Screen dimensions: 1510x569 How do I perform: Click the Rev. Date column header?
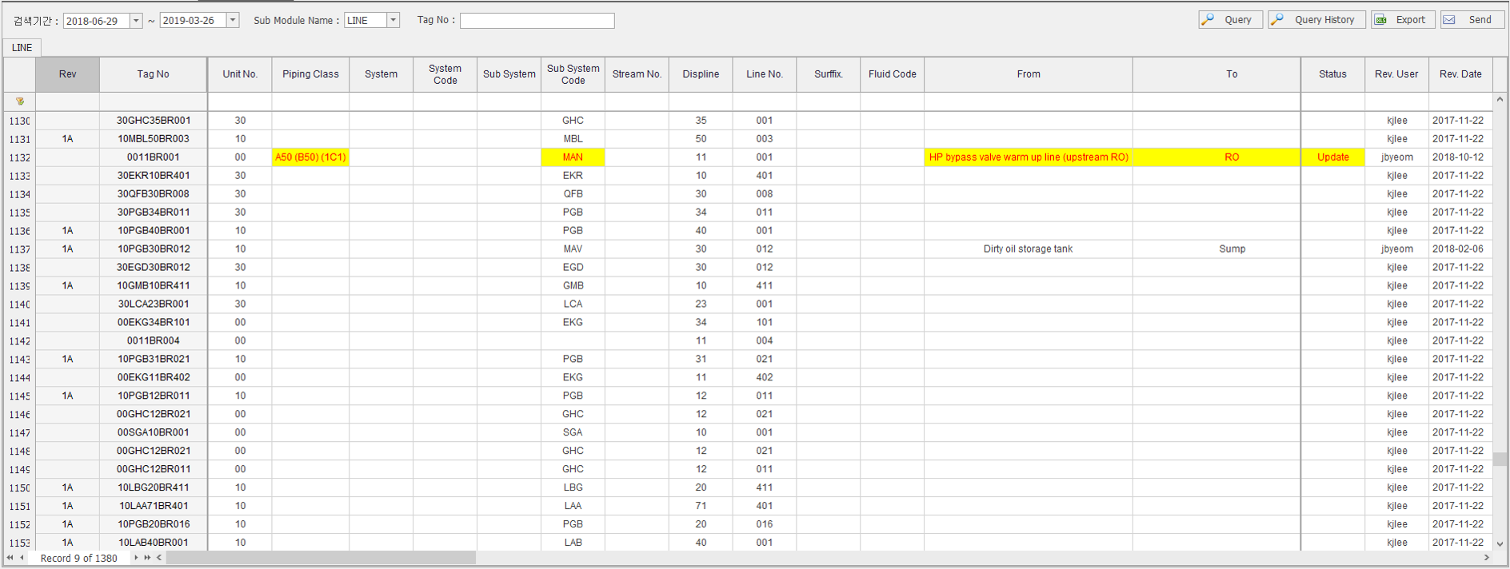click(1460, 74)
